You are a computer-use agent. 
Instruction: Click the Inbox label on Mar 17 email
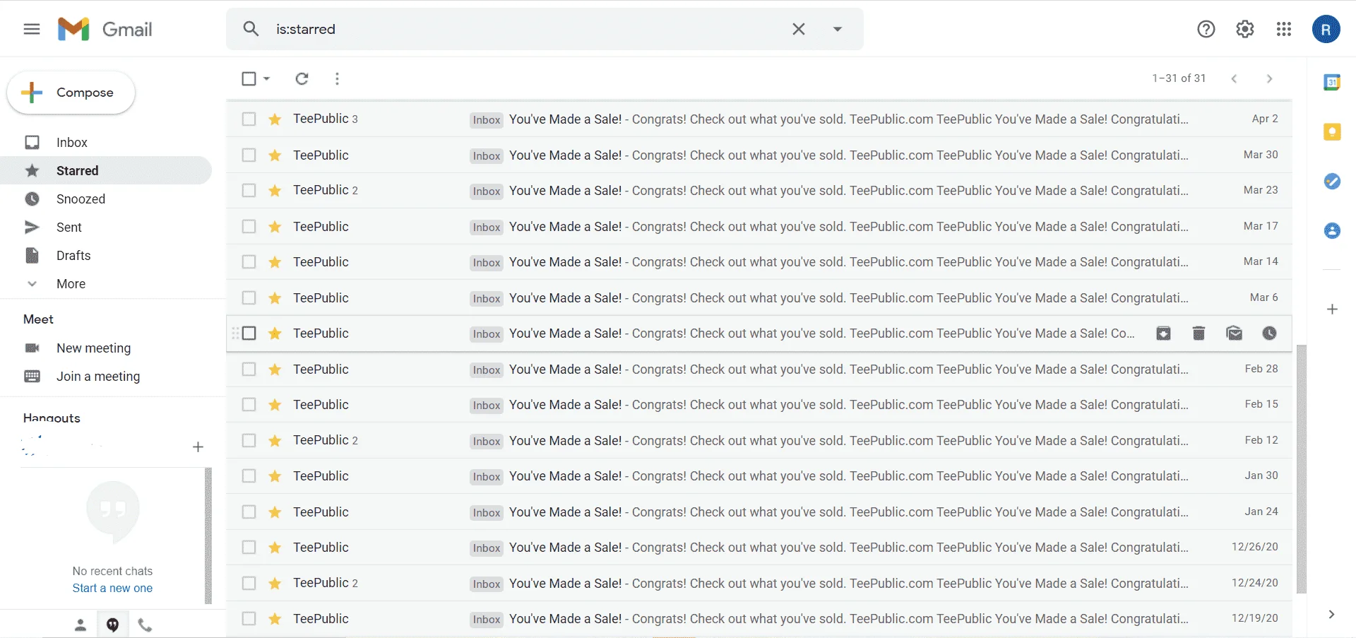(487, 227)
